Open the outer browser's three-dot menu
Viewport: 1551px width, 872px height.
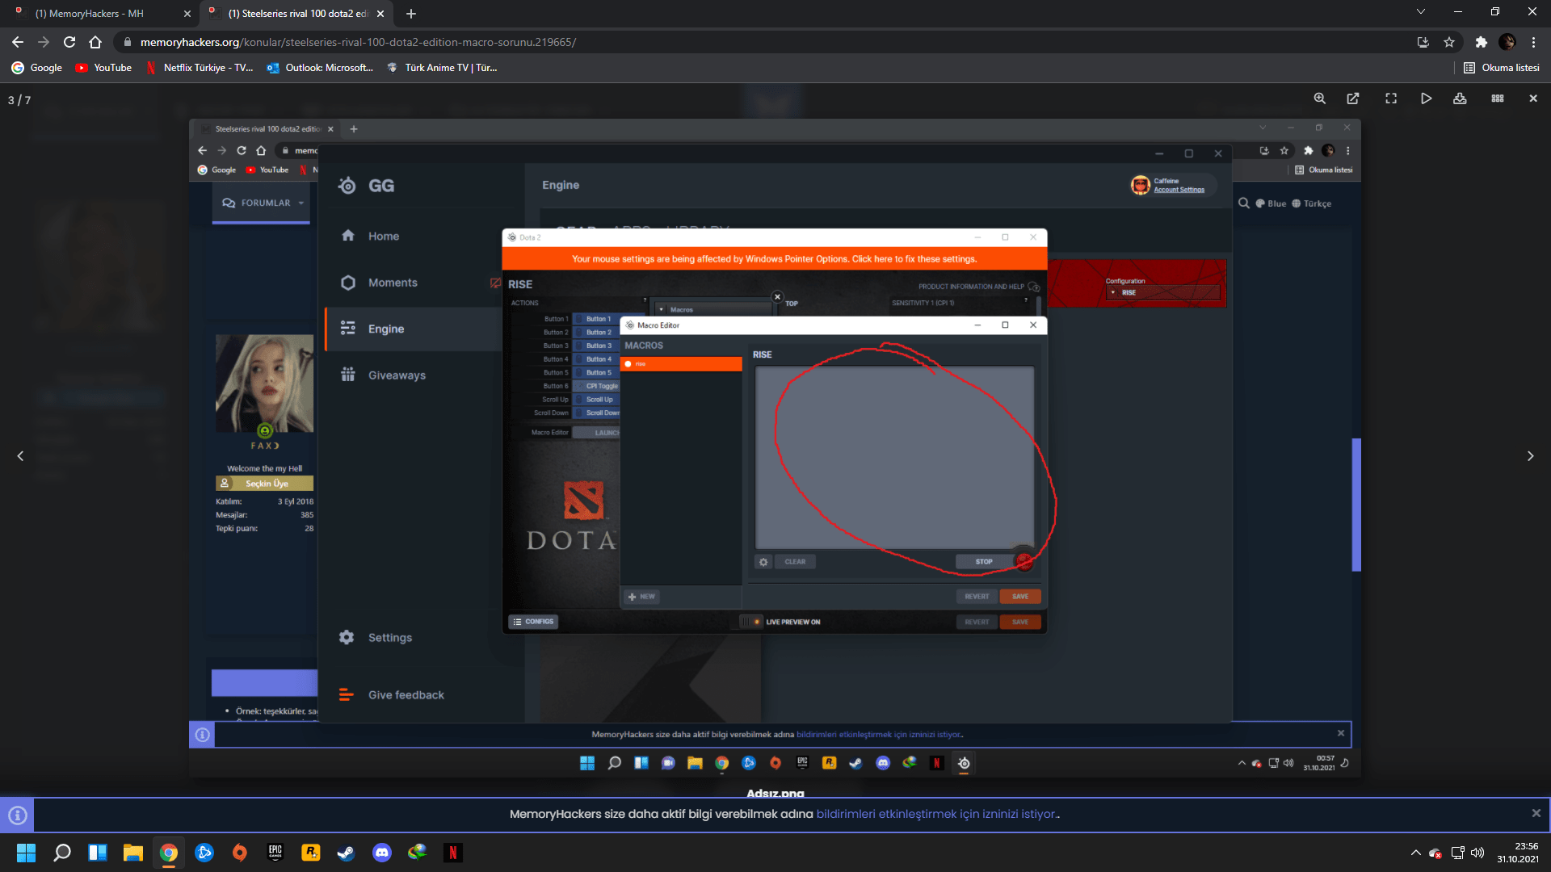tap(1534, 42)
